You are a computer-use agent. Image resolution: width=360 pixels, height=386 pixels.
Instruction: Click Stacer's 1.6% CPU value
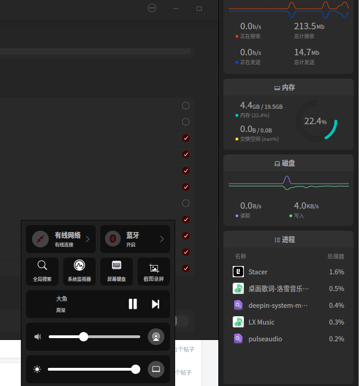(336, 272)
